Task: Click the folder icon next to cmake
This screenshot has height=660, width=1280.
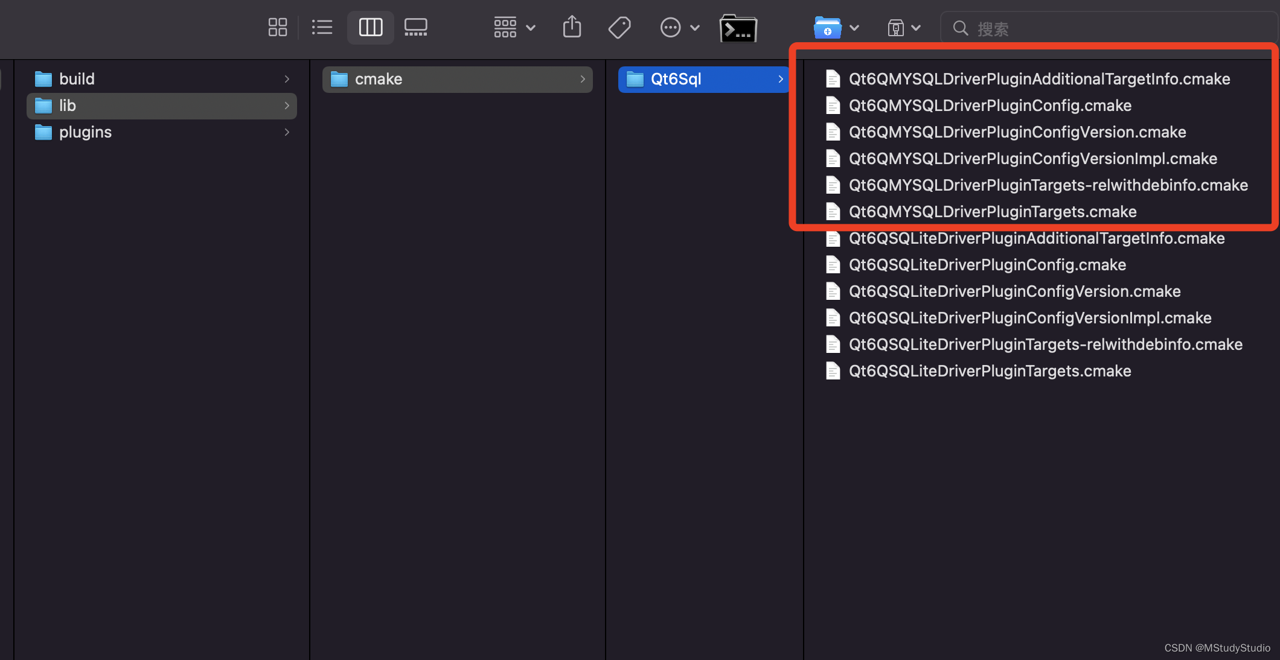Action: pos(339,79)
